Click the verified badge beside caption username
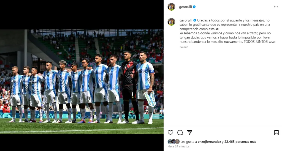The height and width of the screenshot is (151, 282). click(x=195, y=20)
